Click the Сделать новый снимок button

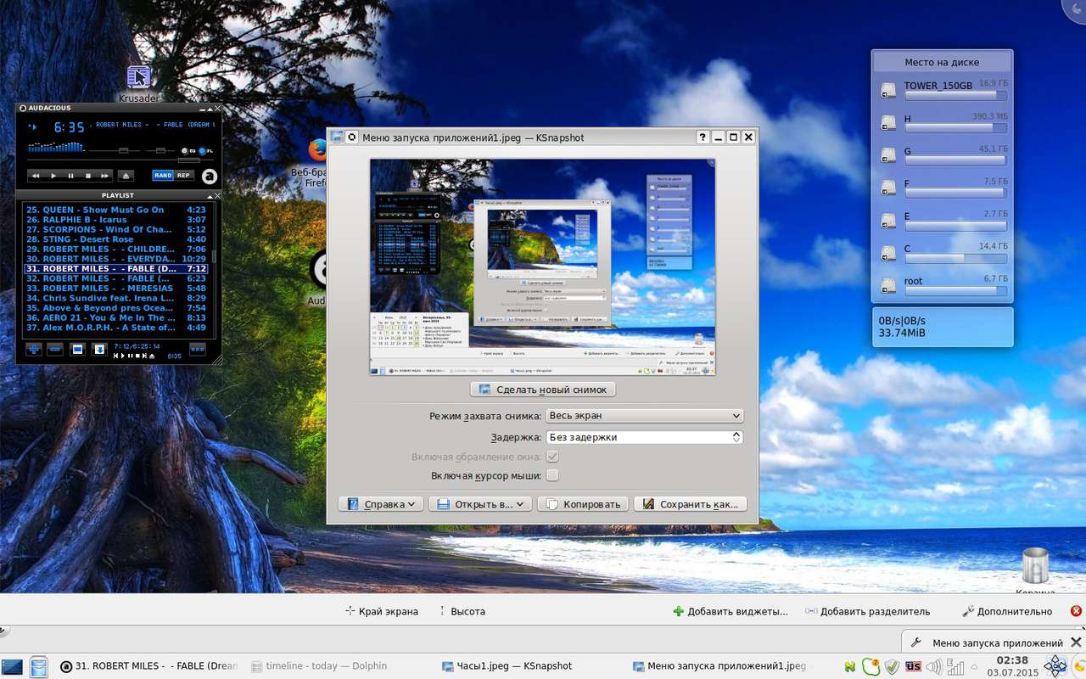click(543, 390)
